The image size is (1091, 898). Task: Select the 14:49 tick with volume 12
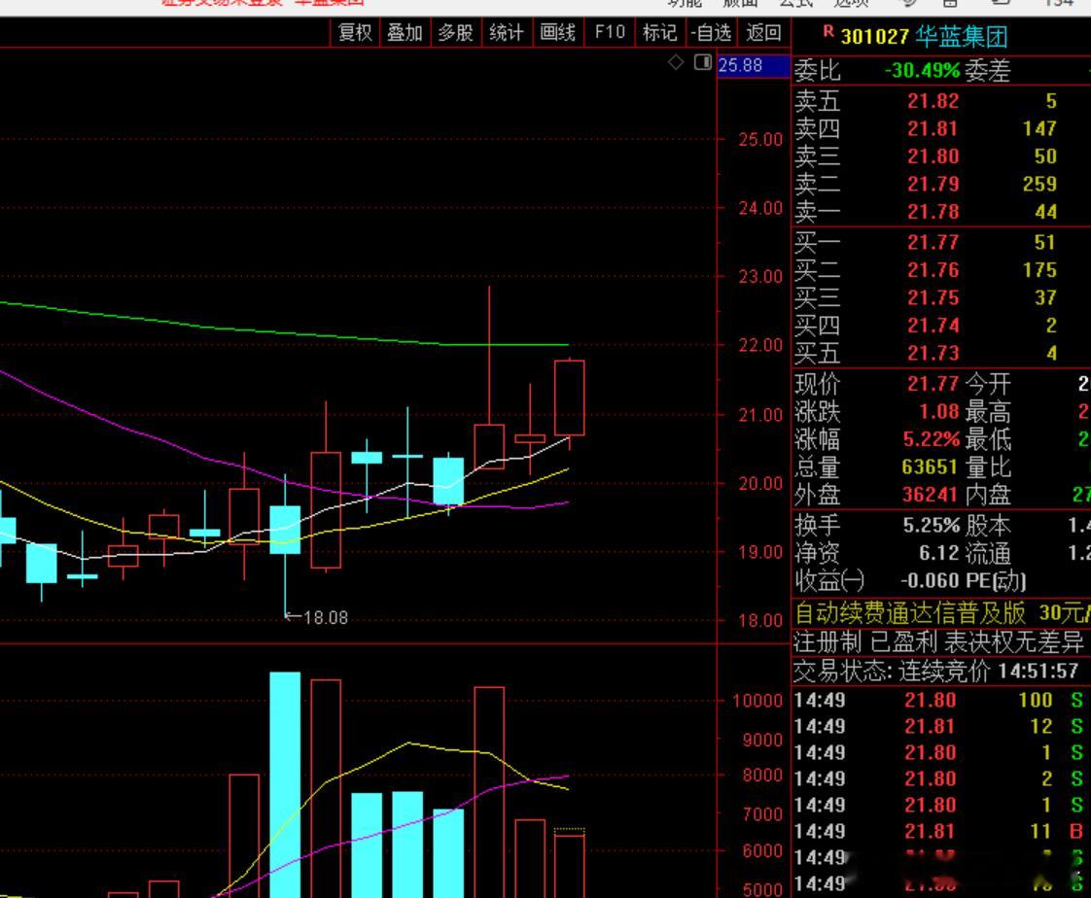click(x=940, y=726)
